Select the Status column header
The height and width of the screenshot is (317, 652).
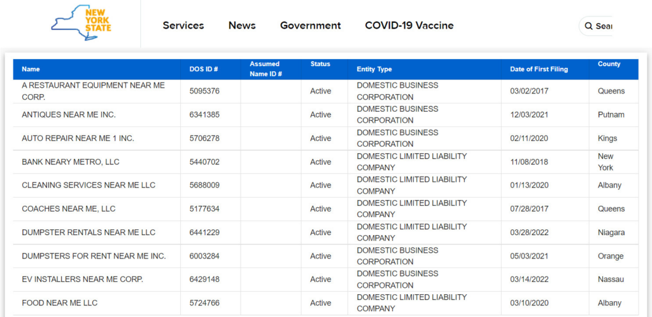pos(320,64)
